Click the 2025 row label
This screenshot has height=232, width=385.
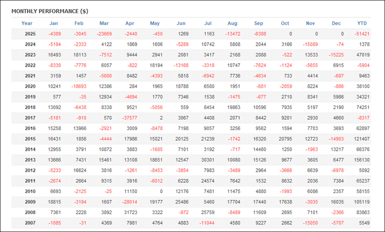pos(30,34)
